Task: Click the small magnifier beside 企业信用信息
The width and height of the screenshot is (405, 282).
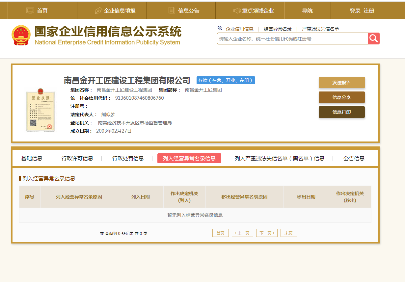Action: click(x=220, y=28)
